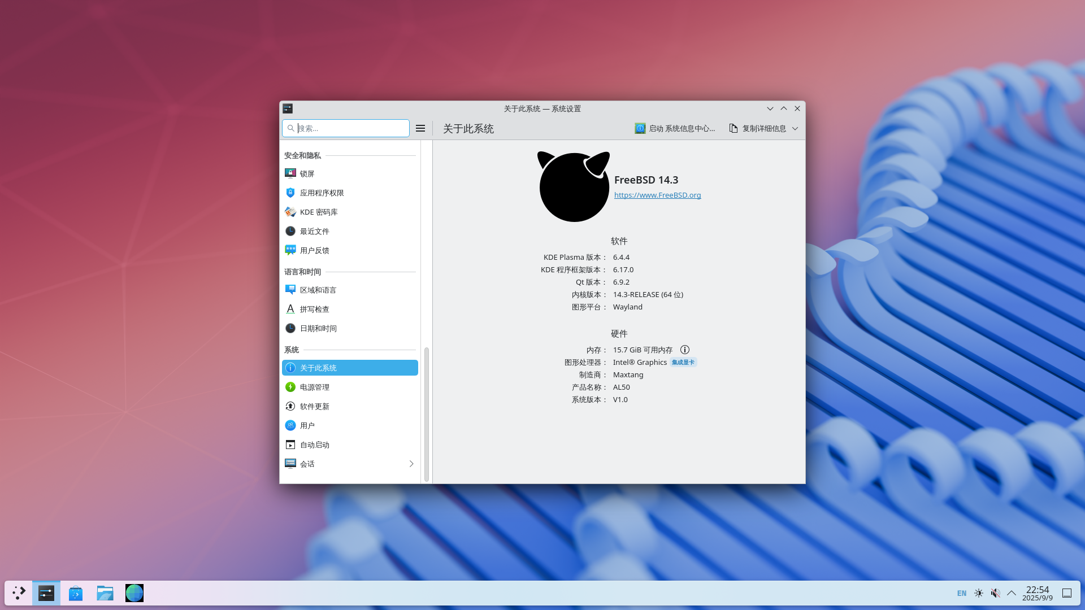Open Region and Language (区域和语言)
1085x610 pixels.
click(350, 290)
